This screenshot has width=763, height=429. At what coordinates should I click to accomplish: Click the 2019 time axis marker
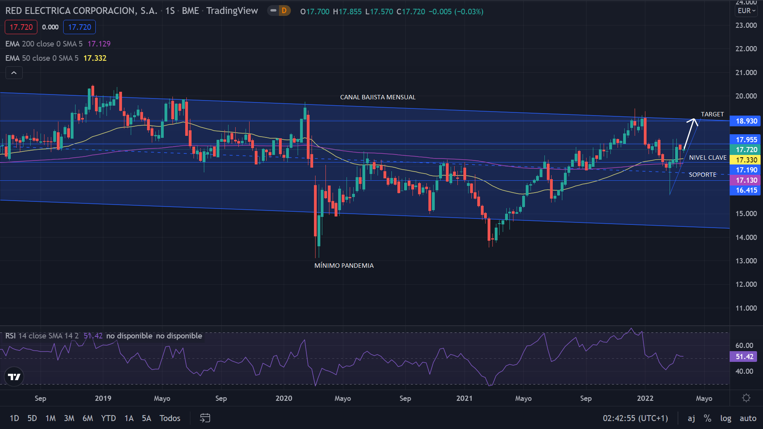(103, 398)
